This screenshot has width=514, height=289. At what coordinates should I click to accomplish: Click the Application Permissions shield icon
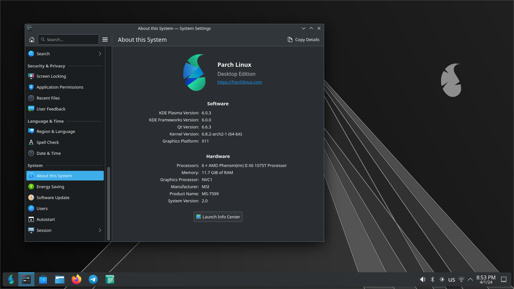[x=31, y=87]
